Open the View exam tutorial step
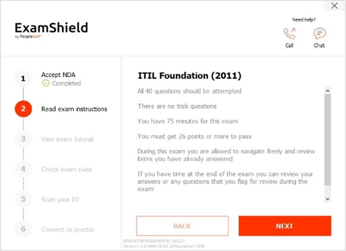The width and height of the screenshot is (346, 251). click(67, 139)
